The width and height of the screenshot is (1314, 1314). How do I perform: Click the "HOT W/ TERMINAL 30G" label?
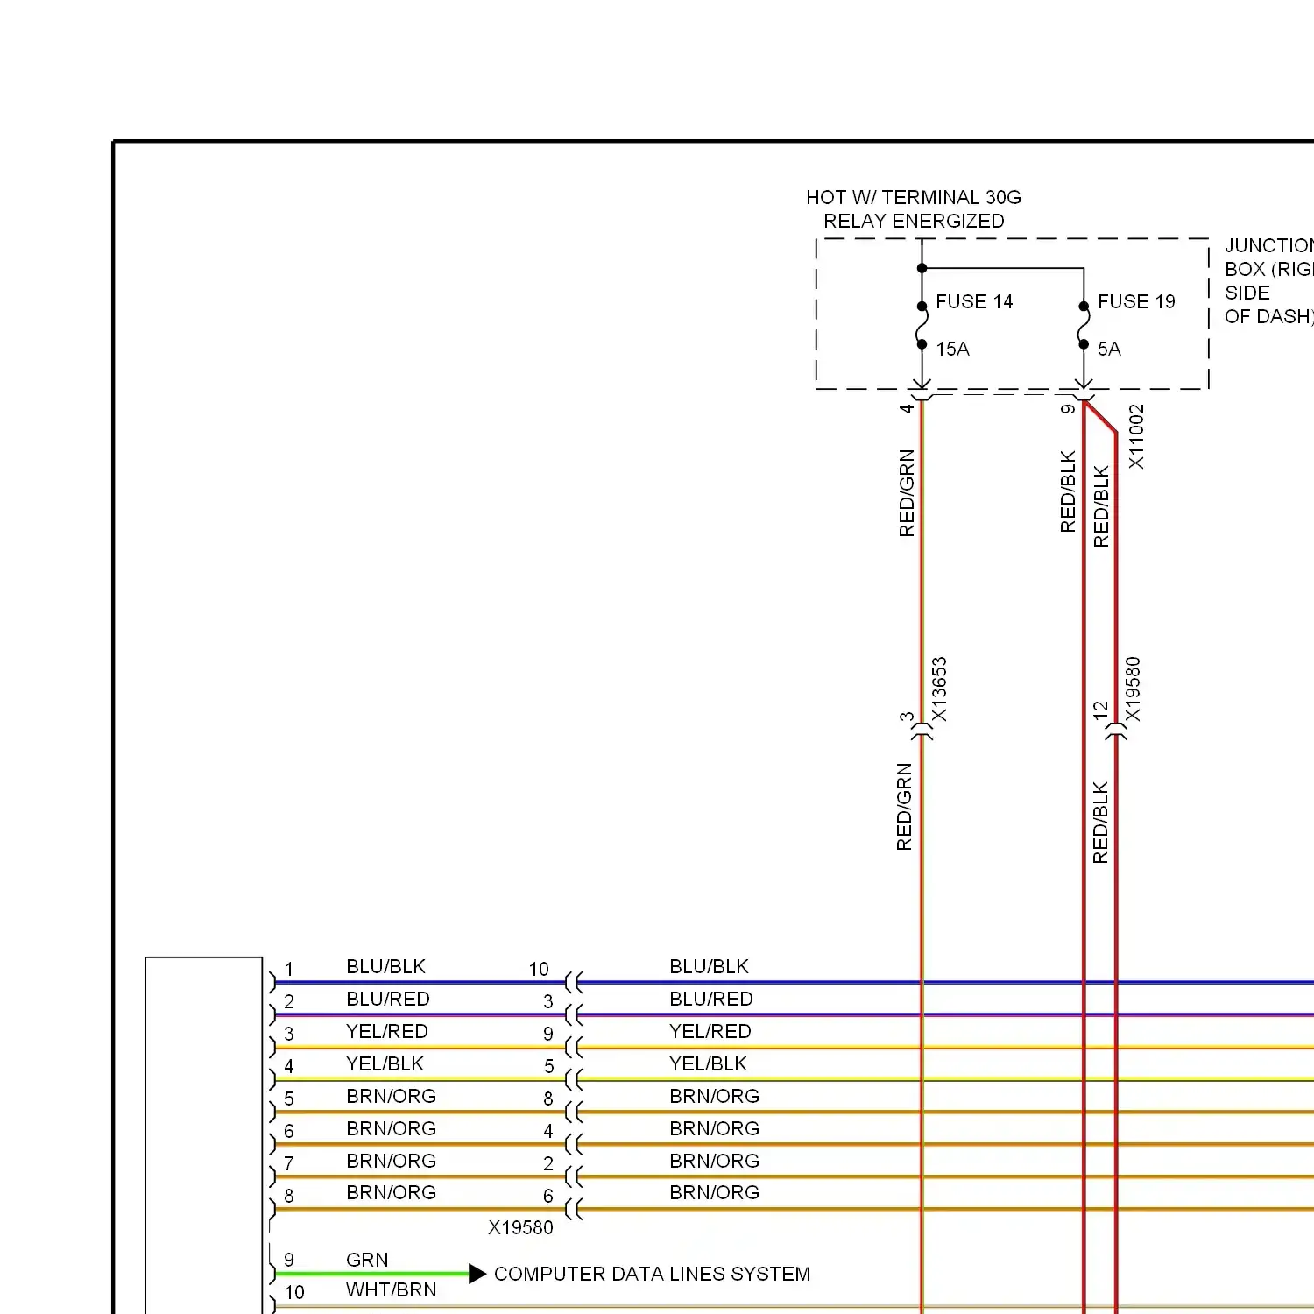[914, 197]
